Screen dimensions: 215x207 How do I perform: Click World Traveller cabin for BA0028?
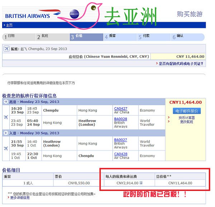pyautogui.click(x=147, y=123)
